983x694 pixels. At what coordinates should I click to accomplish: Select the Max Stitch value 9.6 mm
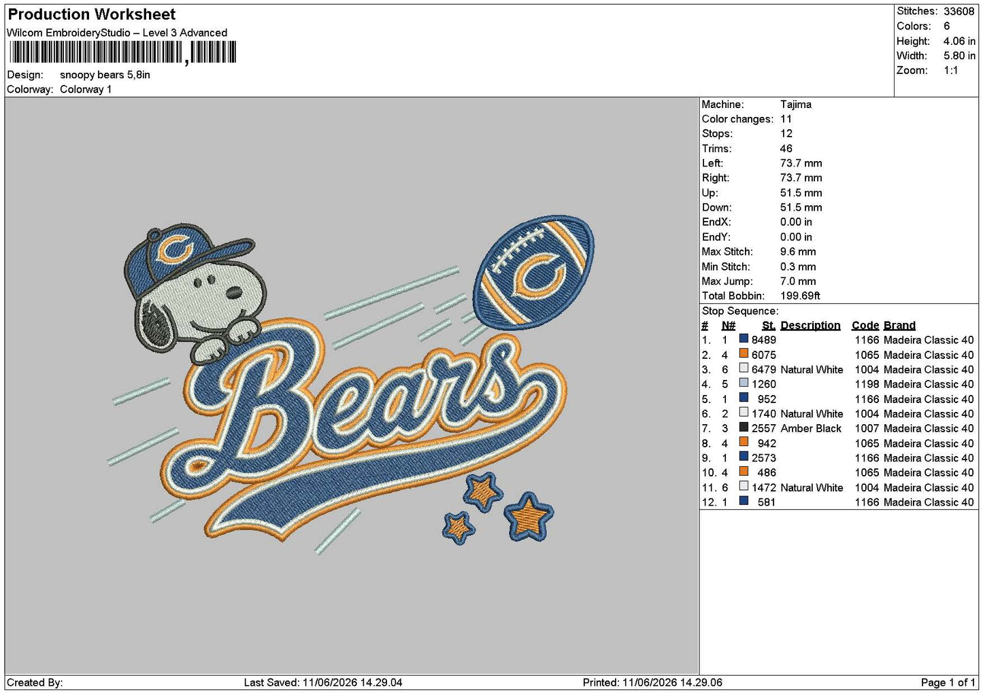click(798, 251)
